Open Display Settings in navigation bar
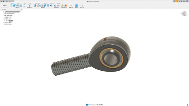Viewport: 189px width, 106px height. click(x=97, y=105)
